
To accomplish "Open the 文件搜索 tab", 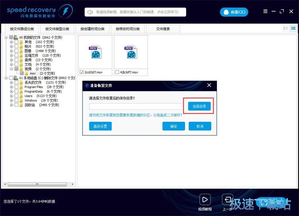I will click(x=163, y=29).
